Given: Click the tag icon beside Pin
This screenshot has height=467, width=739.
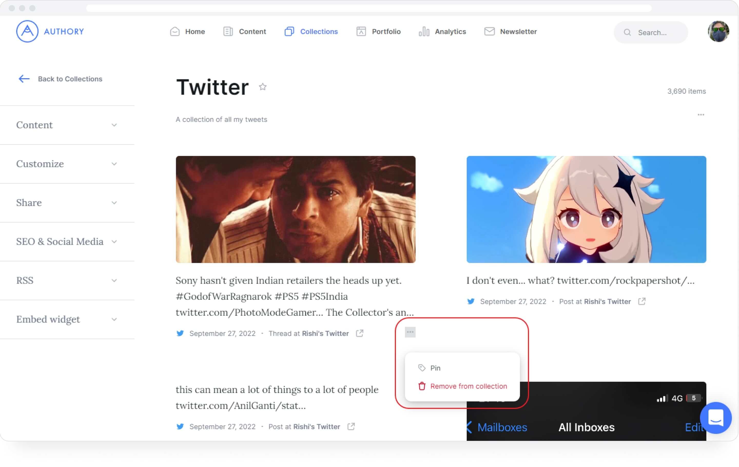Looking at the screenshot, I should click(422, 368).
